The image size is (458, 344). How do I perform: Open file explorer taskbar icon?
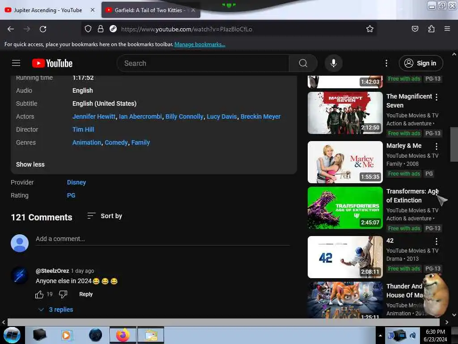click(x=151, y=335)
